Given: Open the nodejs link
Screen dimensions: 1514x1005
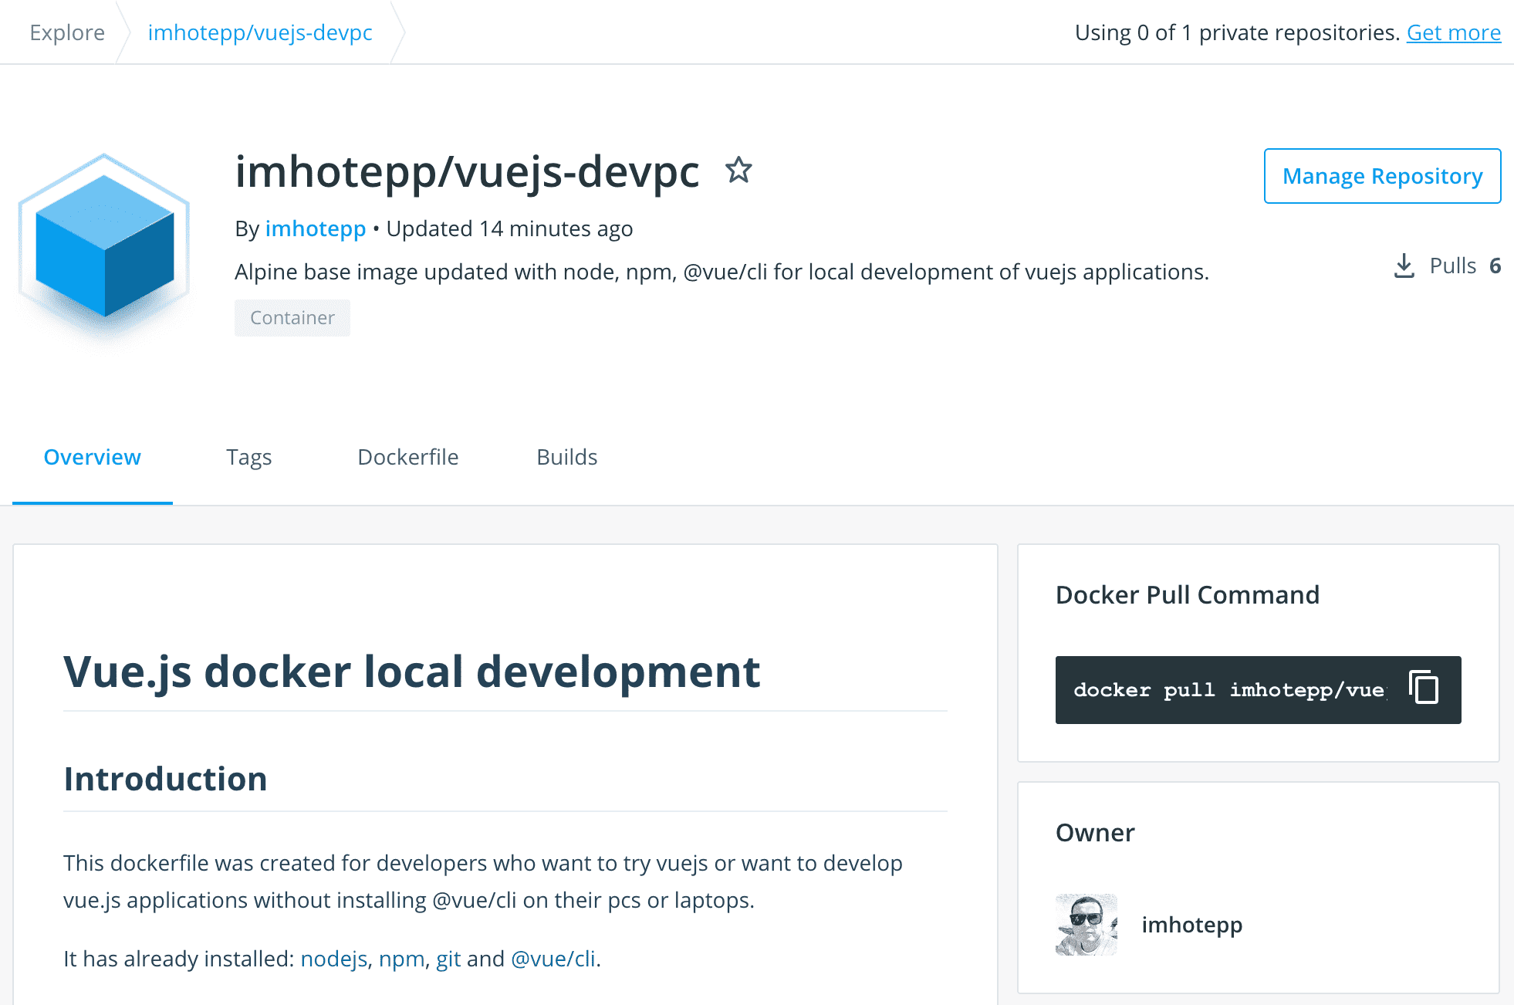Looking at the screenshot, I should tap(333, 959).
